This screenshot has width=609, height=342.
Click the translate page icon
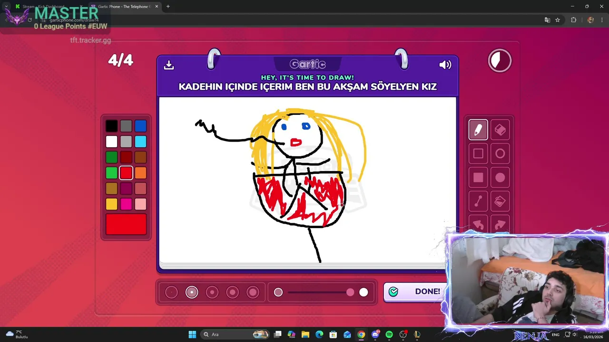pyautogui.click(x=547, y=20)
